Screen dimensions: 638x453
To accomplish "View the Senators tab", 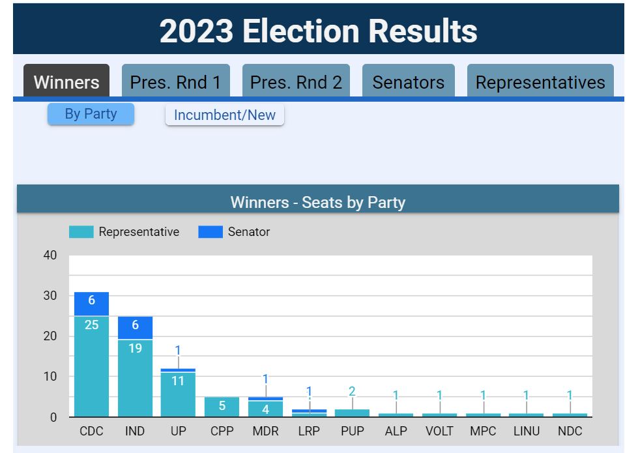I will pos(408,81).
